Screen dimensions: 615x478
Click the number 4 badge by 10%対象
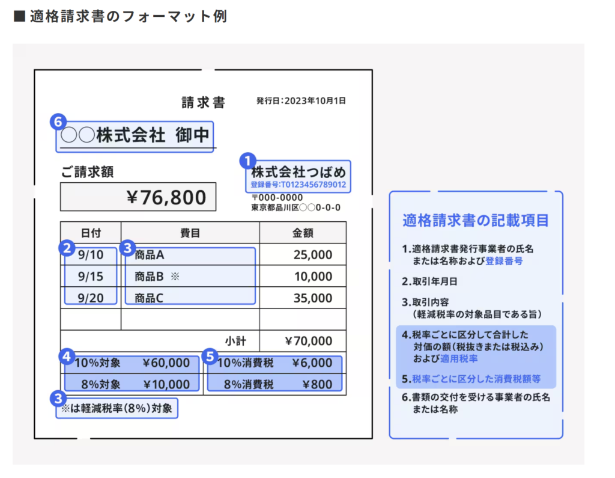click(67, 357)
